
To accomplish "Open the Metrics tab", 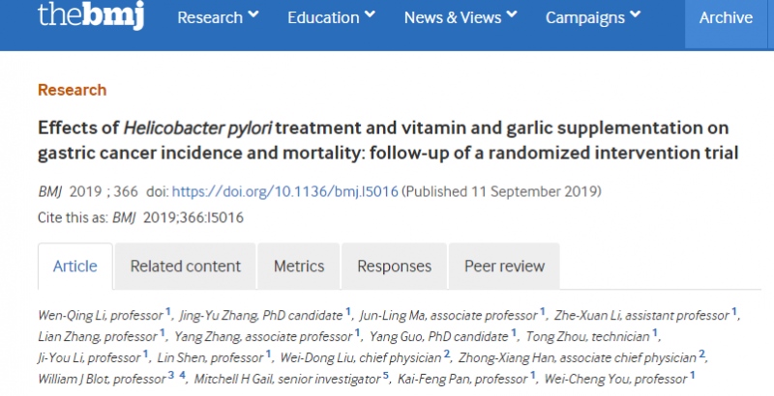I will pyautogui.click(x=298, y=267).
